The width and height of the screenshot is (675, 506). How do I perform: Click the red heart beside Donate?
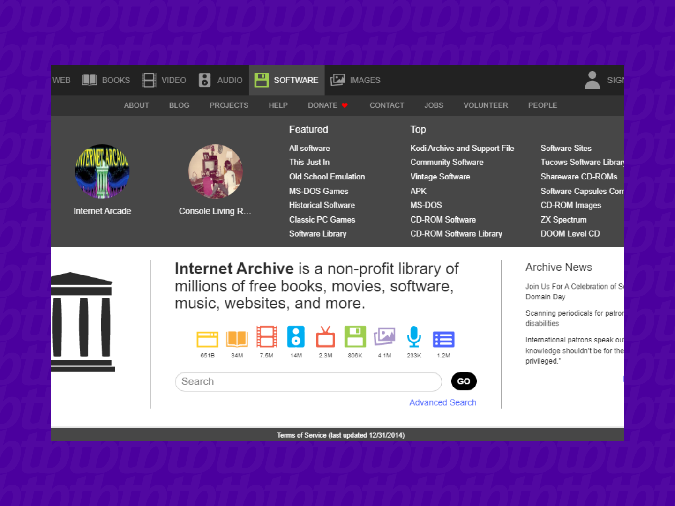click(345, 105)
